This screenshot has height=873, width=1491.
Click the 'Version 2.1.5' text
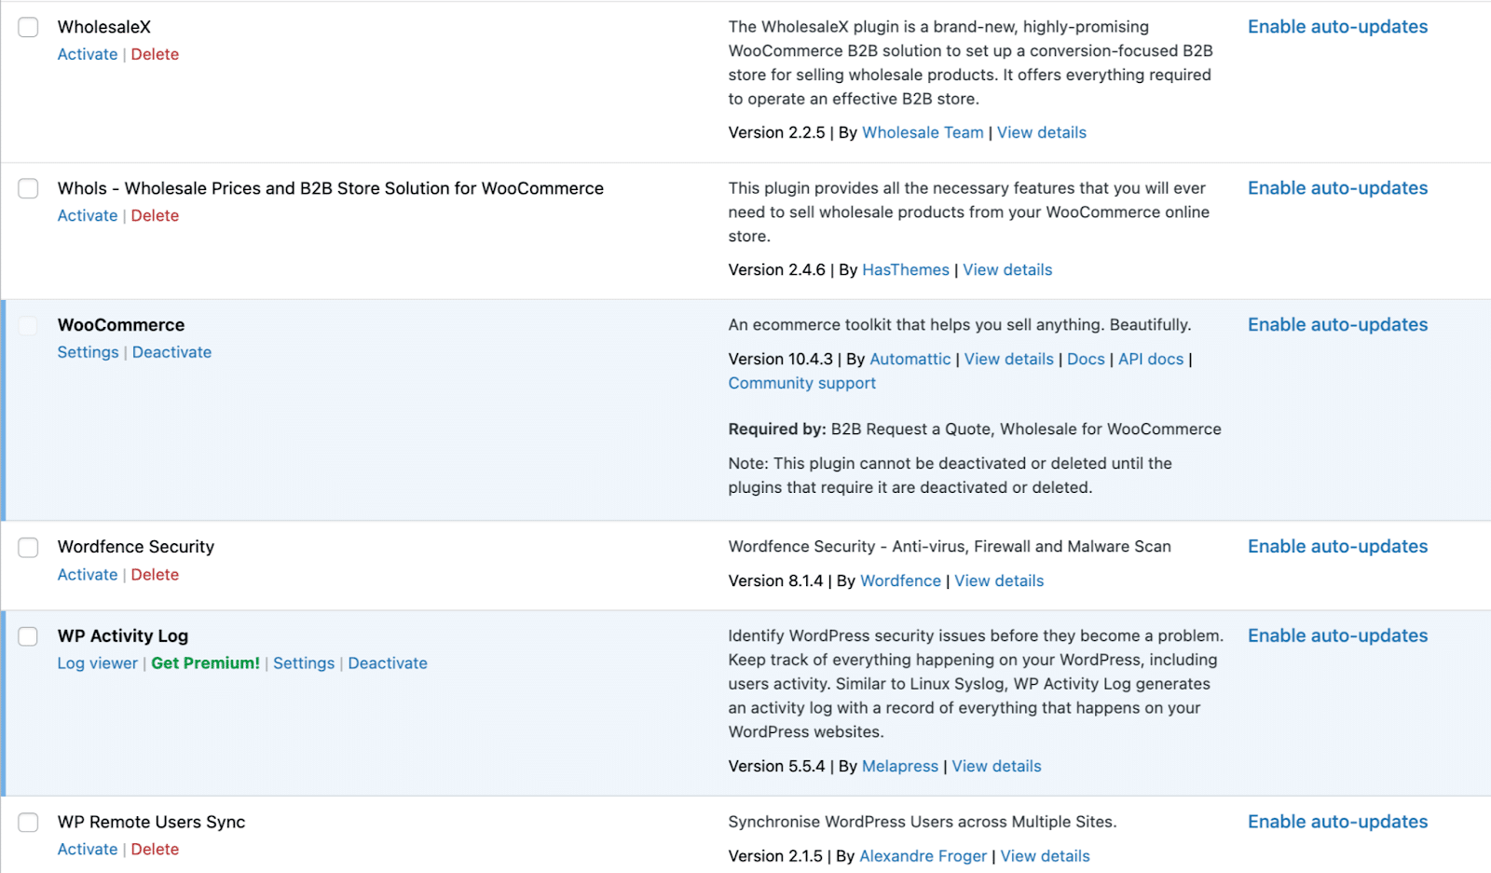coord(776,855)
